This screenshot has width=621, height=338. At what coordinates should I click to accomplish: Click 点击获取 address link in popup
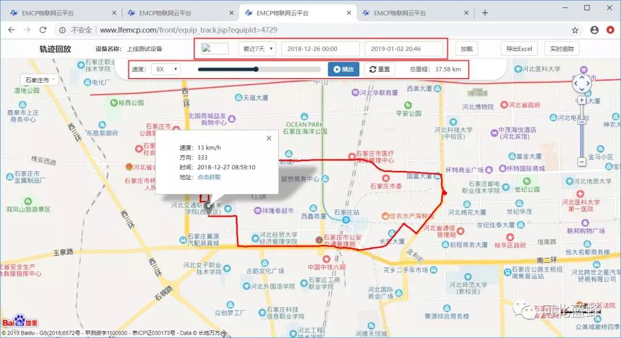pos(209,177)
